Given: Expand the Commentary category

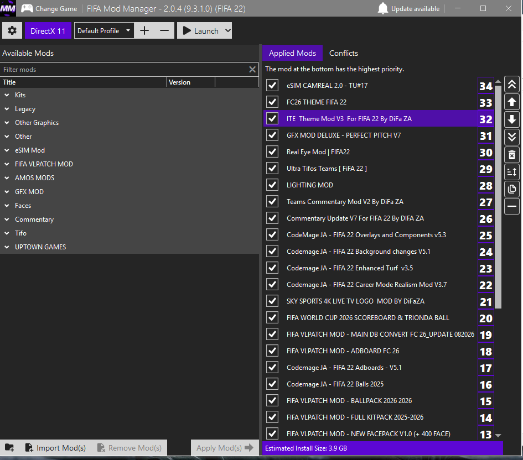Looking at the screenshot, I should 7,219.
